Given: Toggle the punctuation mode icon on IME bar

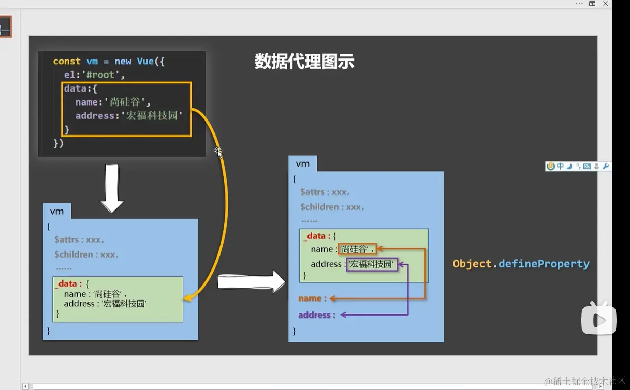Looking at the screenshot, I should 578,166.
